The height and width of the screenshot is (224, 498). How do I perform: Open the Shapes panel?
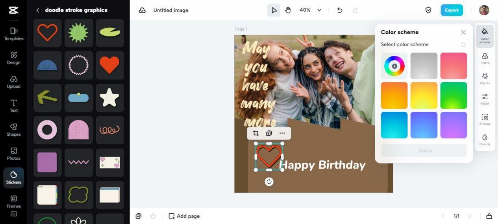pos(14,130)
